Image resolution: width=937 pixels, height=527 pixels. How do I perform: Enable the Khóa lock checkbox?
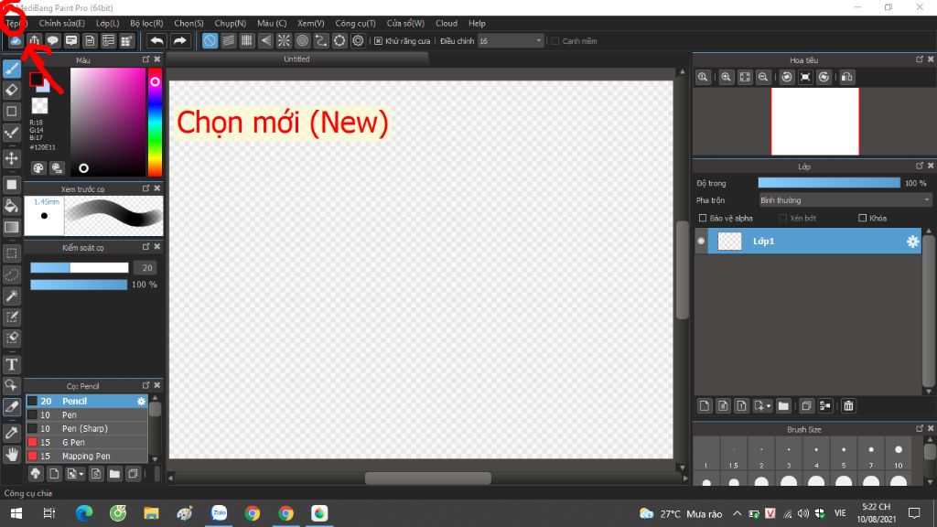(862, 218)
